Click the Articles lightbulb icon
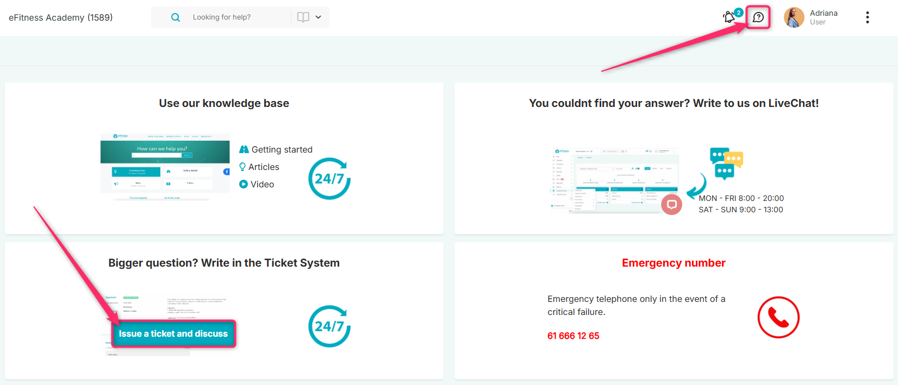The image size is (898, 385). click(242, 167)
